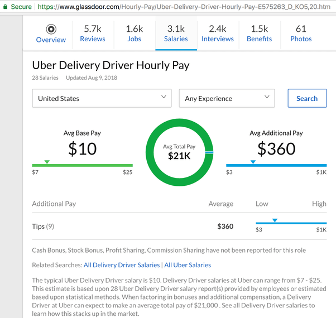Click the Search button
Viewport: 336px width, 318px height.
tap(307, 98)
